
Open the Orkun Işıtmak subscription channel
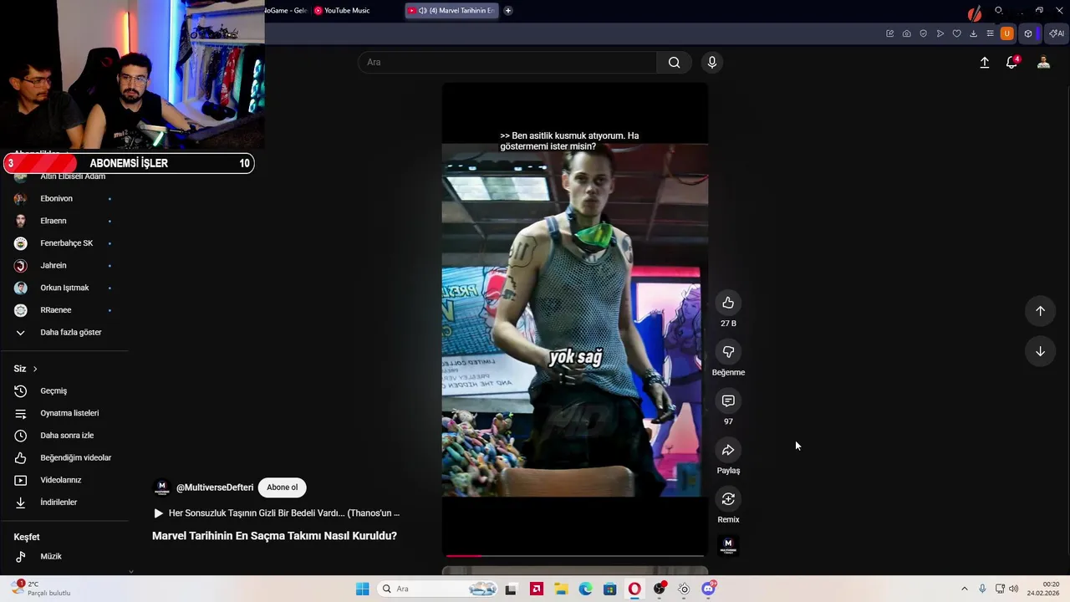(64, 288)
